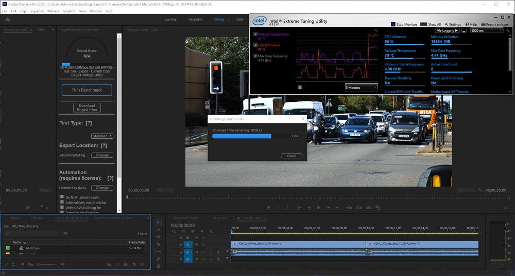Select the Selection tool arrow

pos(158,222)
